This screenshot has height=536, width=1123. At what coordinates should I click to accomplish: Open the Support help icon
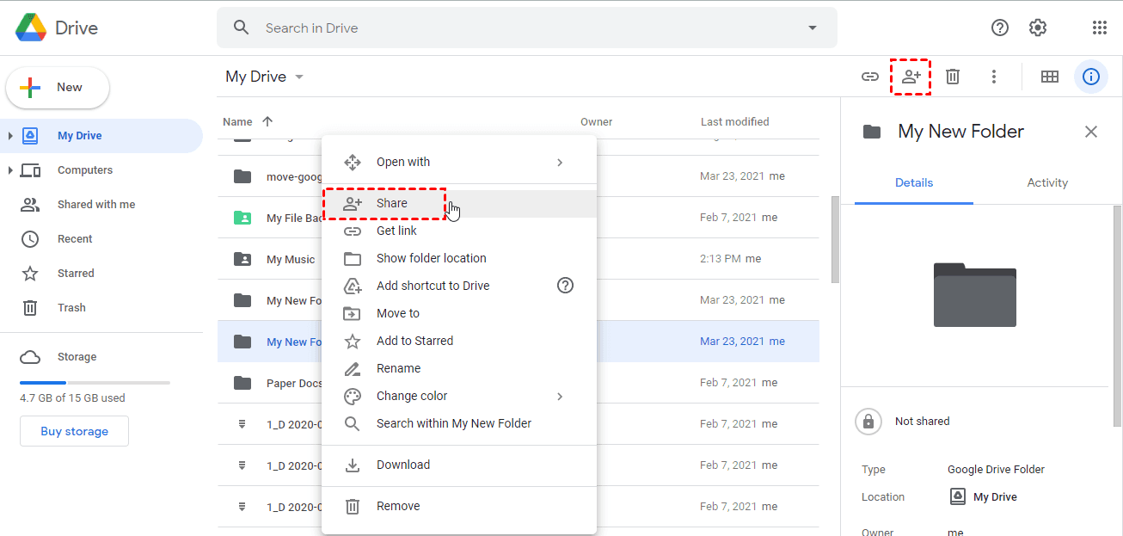click(1000, 28)
